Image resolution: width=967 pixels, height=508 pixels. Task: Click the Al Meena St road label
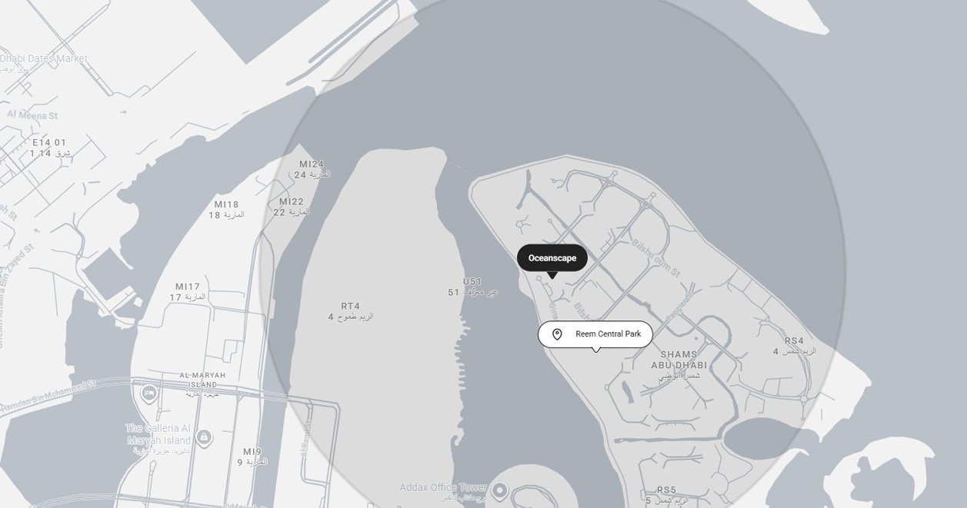point(32,114)
